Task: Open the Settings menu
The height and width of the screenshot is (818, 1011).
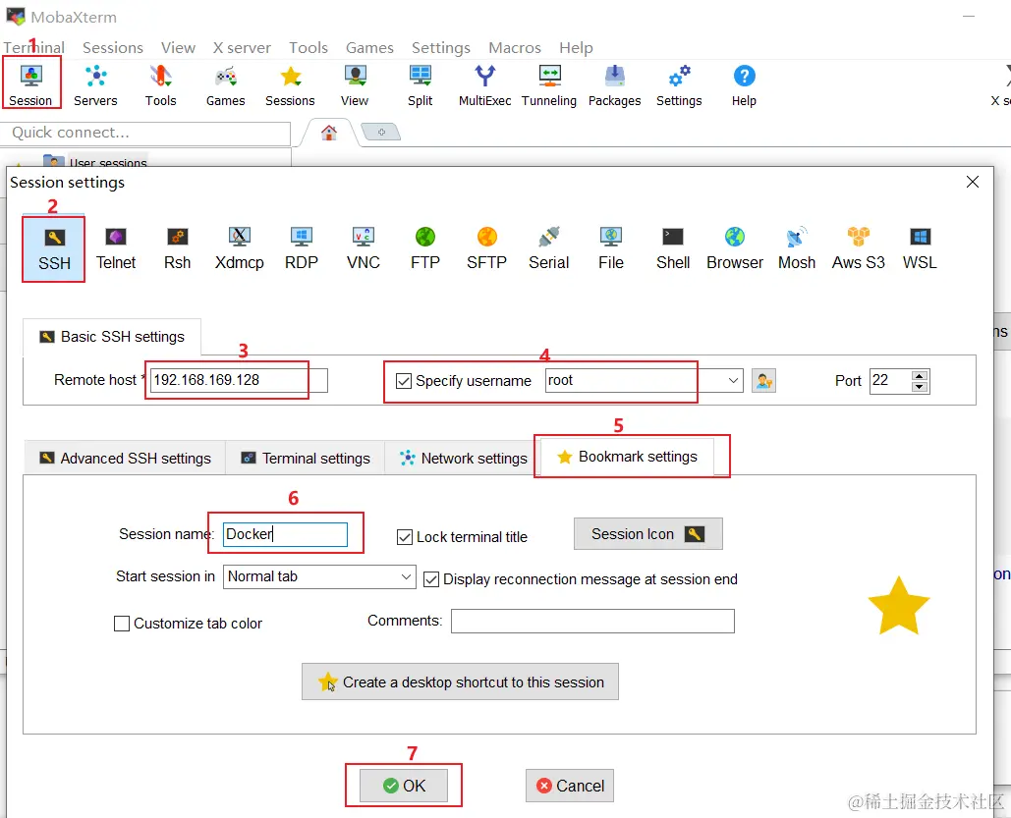Action: tap(441, 48)
